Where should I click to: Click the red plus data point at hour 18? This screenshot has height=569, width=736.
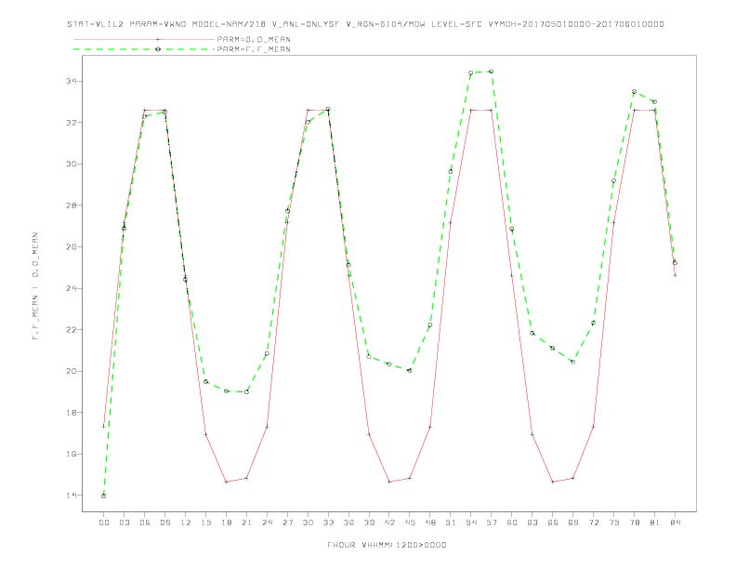click(x=226, y=482)
